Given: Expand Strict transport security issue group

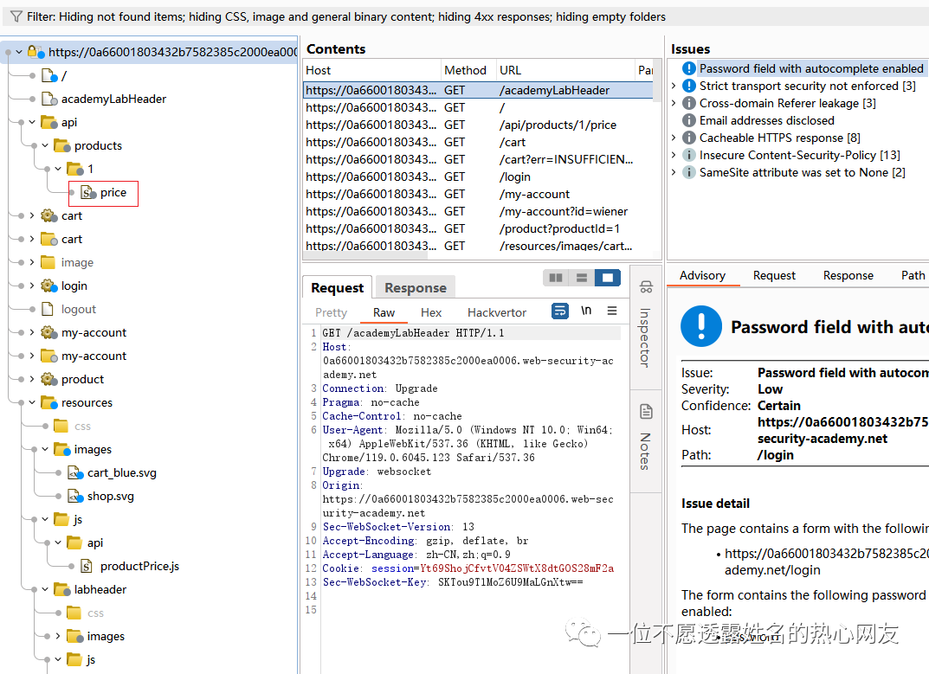Looking at the screenshot, I should click(x=674, y=86).
